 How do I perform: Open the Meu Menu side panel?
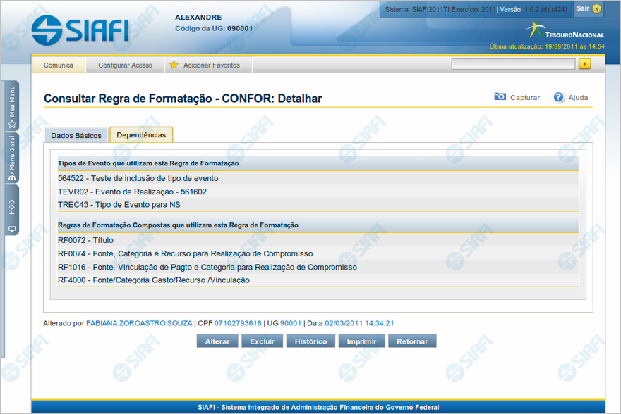point(12,106)
